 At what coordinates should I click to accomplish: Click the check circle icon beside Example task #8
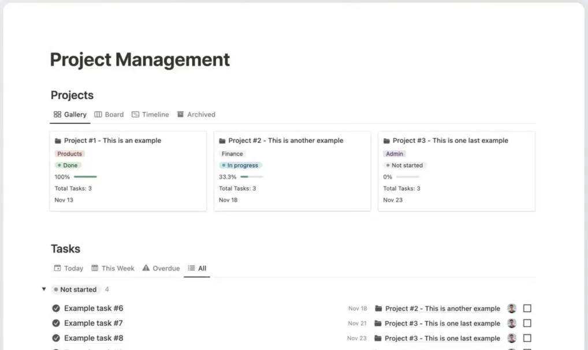56,338
